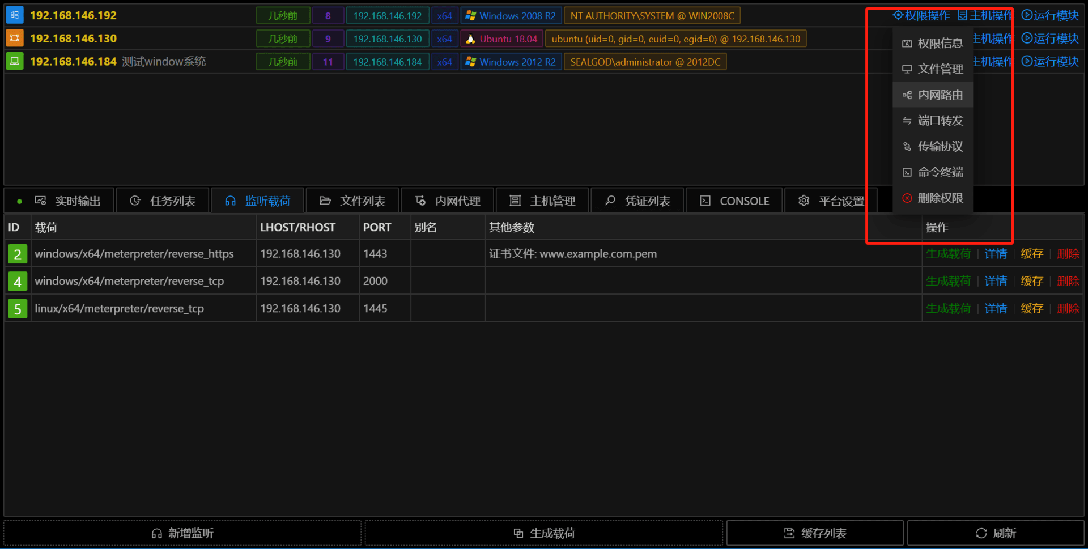The image size is (1088, 549).
Task: Click the bottom 生成载荷 button
Action: (544, 533)
